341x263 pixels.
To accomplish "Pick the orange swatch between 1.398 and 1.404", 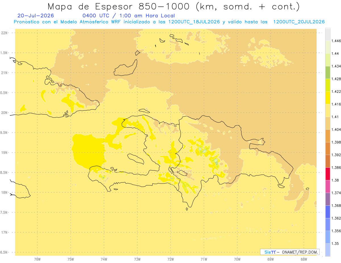I will 328,136.
